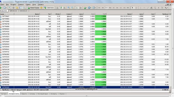This screenshot has height=97, width=174.
Task: Click the 2 258.31 total profit value
Action: 165,90
